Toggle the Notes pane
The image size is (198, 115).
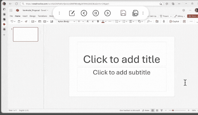[x=146, y=110]
